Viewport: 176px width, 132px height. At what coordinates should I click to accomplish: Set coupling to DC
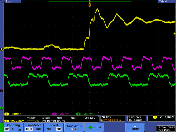(x=7, y=129)
